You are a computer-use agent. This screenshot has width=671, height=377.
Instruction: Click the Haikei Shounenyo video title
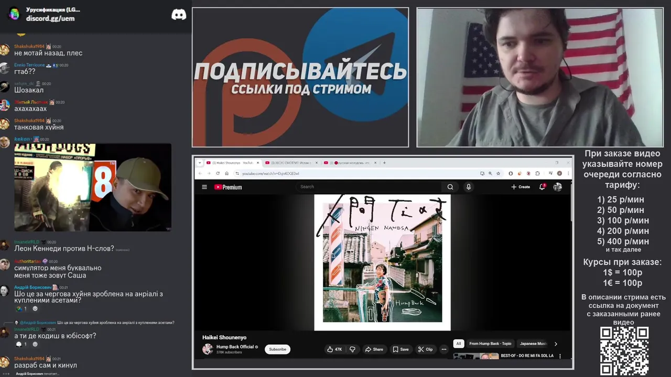(224, 337)
